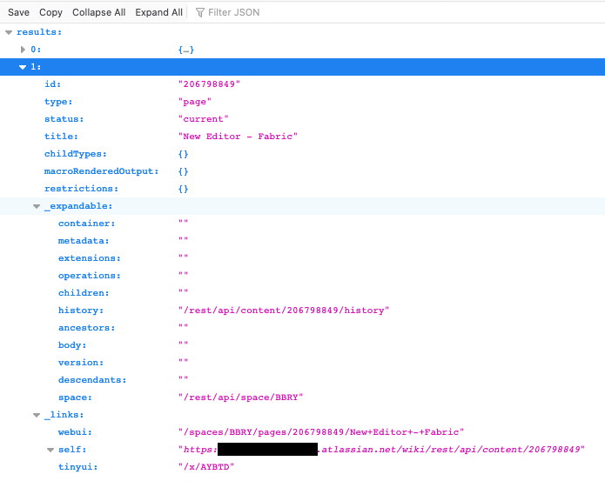Select the collapsed {…} value of item 0
605x481 pixels.
[186, 50]
